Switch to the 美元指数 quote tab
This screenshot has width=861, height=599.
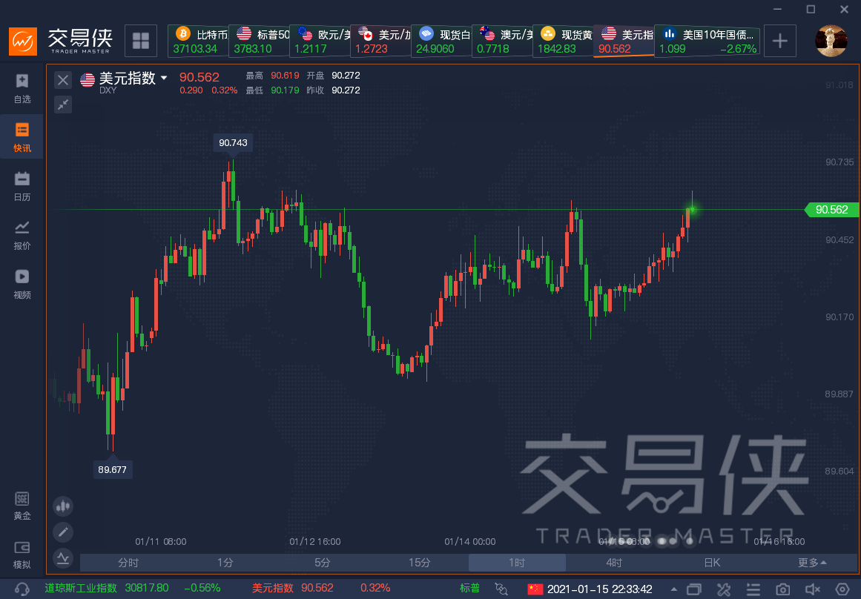click(624, 41)
